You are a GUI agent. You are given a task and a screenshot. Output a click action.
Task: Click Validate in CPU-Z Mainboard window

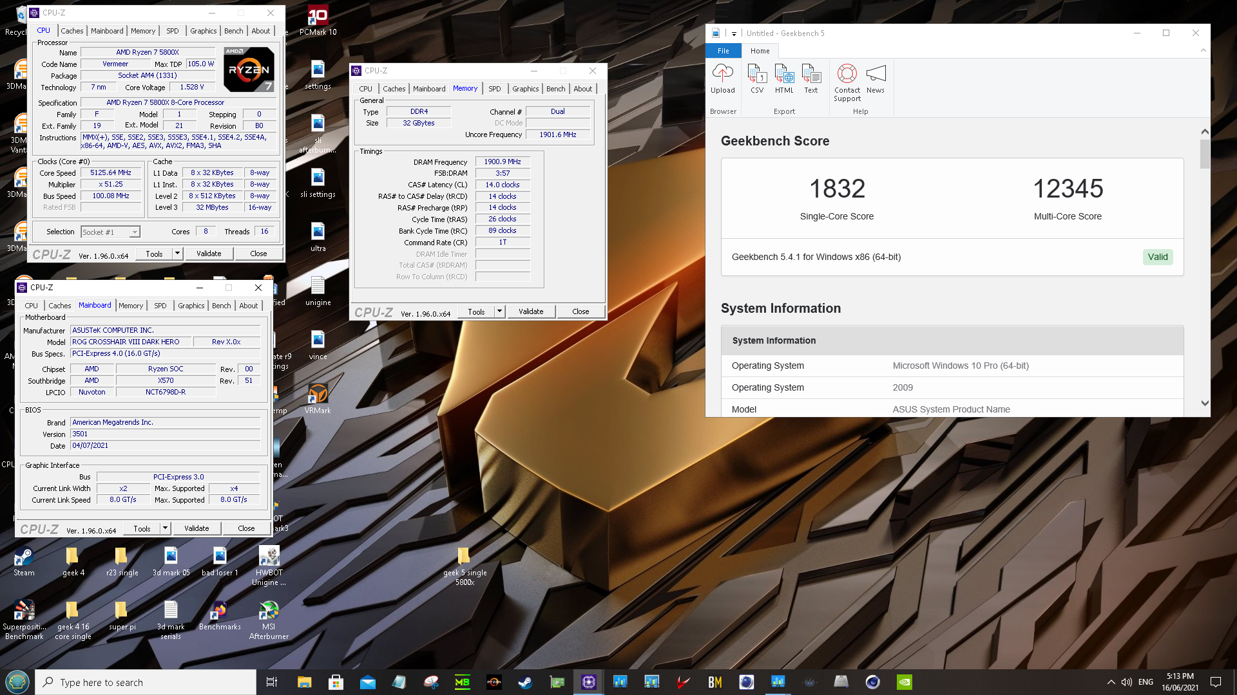197,528
